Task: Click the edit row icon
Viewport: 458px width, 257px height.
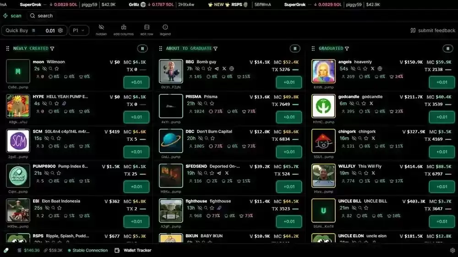Action: click(x=147, y=30)
